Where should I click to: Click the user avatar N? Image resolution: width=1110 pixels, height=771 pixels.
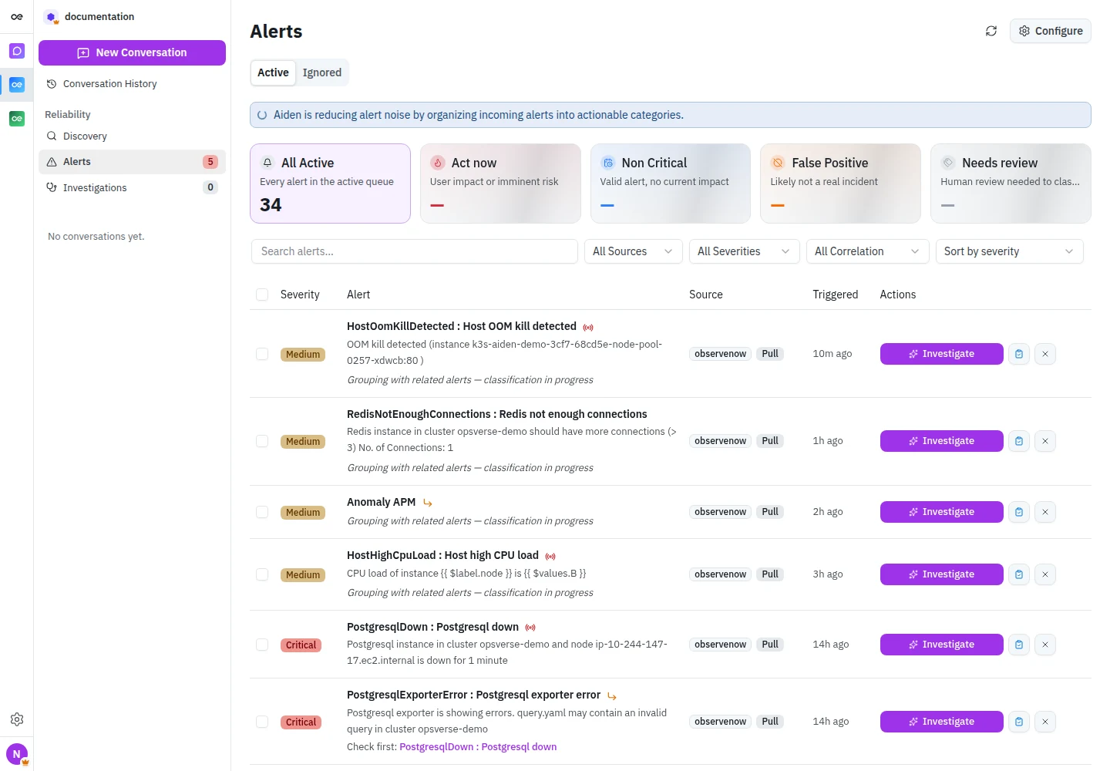coord(17,754)
